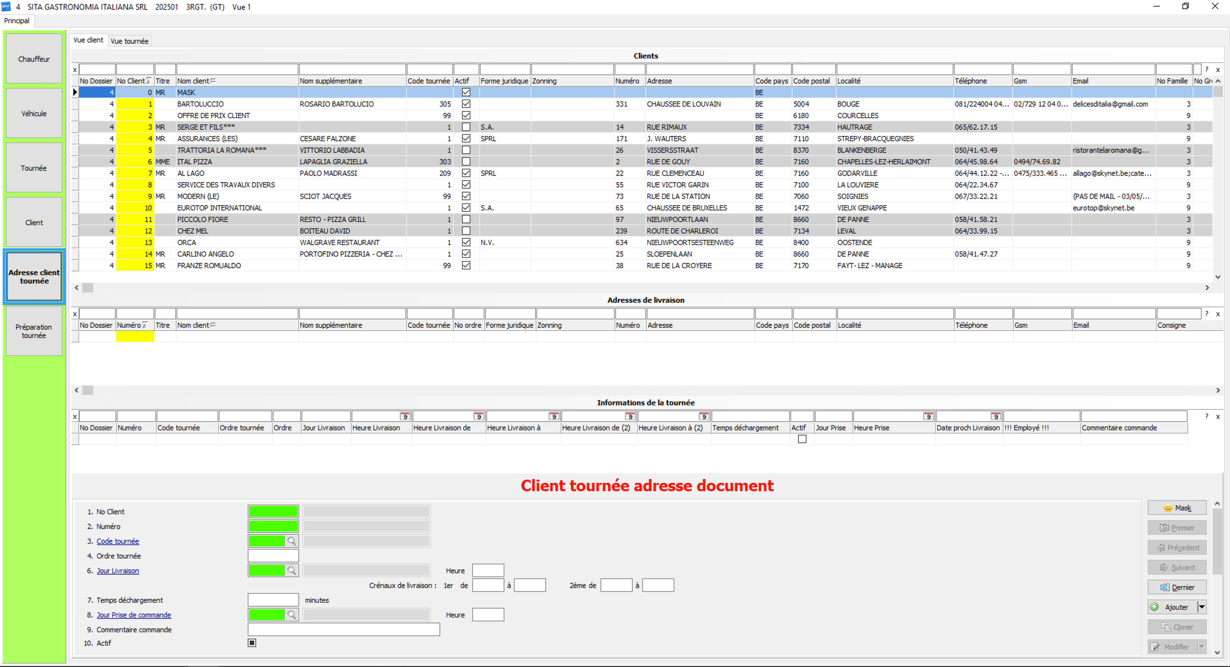
Task: Click Adresses de livraison horizontal scrollbar thumb
Action: tap(88, 391)
